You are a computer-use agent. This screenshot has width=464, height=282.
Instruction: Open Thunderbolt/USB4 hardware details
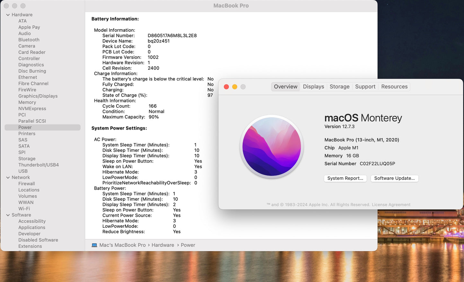tap(39, 165)
